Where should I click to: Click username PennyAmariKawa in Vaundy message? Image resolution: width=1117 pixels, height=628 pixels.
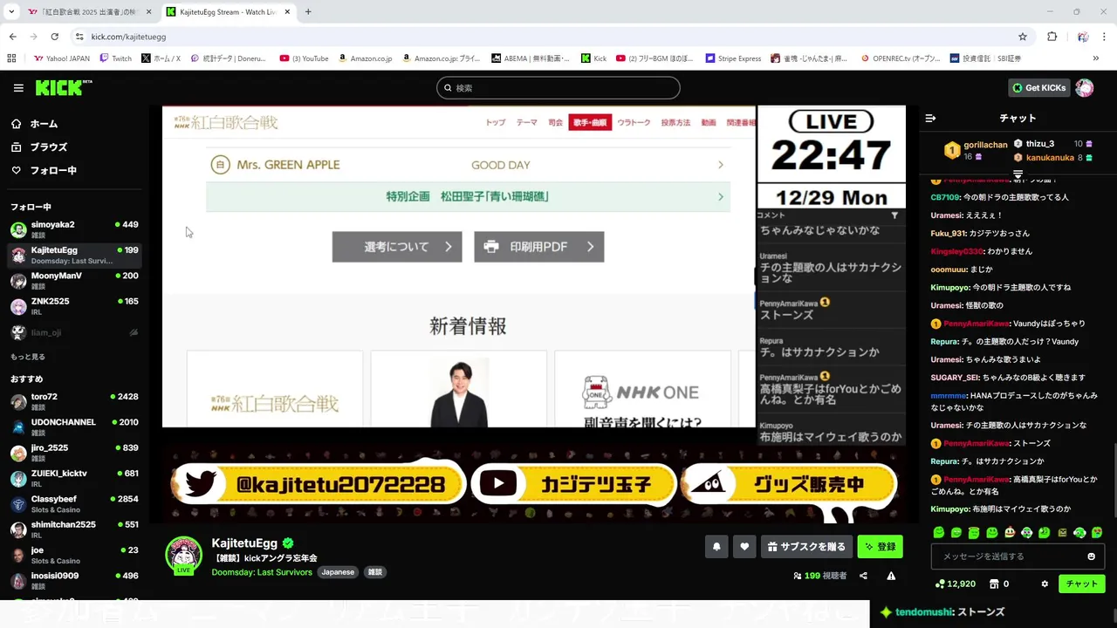(x=976, y=324)
